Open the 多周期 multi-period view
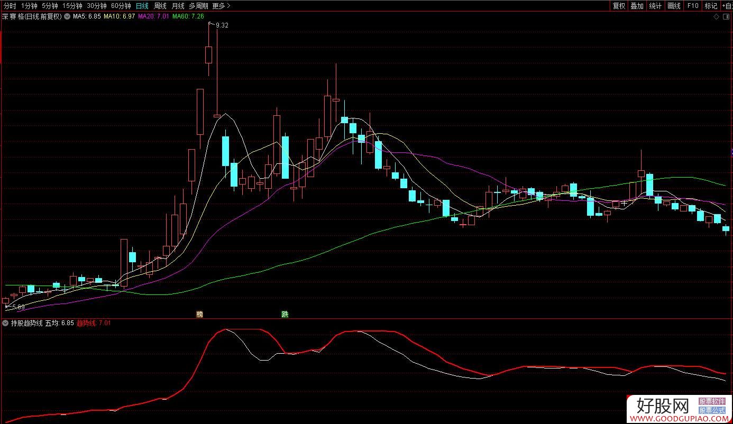This screenshot has width=733, height=424. tap(199, 6)
